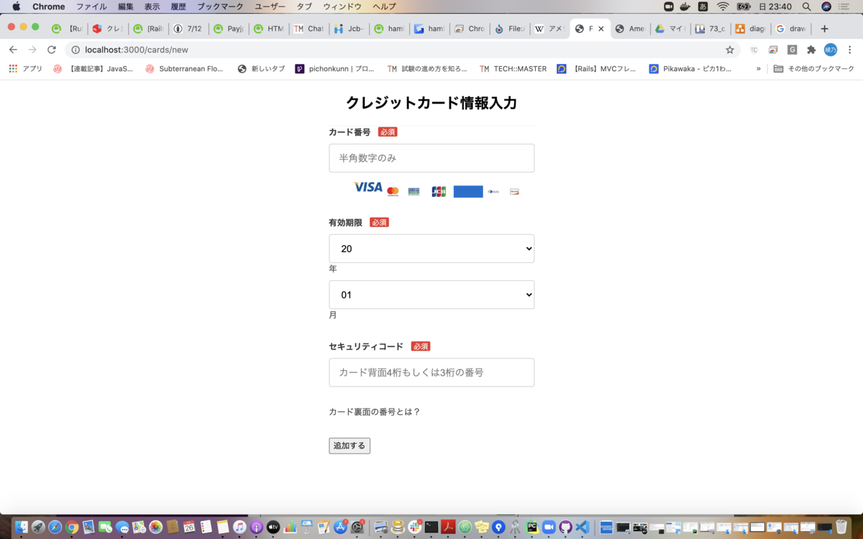This screenshot has width=863, height=539.
Task: Open Apple TV in the Dock
Action: (x=273, y=528)
